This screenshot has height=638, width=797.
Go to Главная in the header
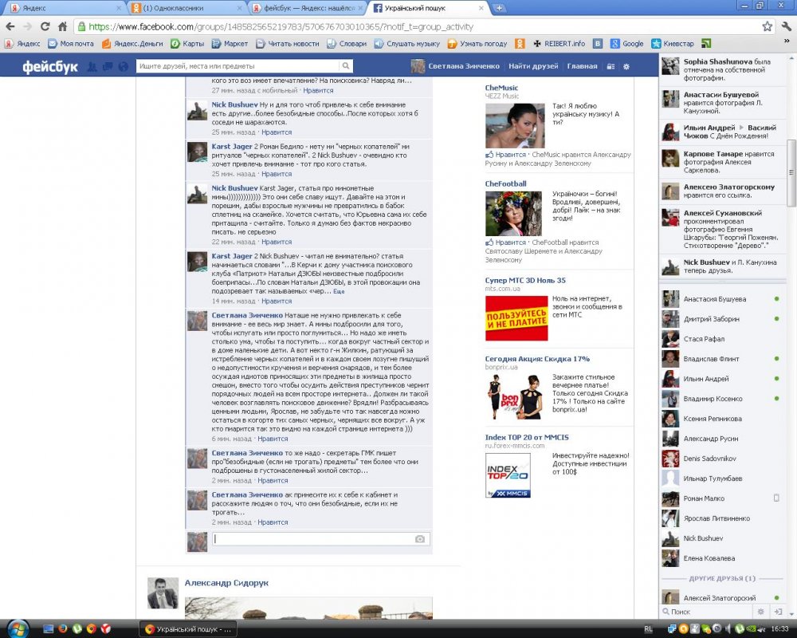tap(582, 66)
